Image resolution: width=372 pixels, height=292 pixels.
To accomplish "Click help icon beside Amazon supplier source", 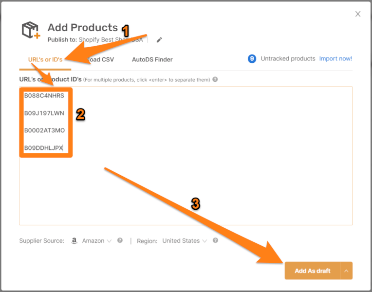I will coord(120,240).
